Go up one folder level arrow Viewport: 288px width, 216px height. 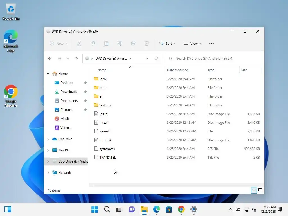pos(76,58)
